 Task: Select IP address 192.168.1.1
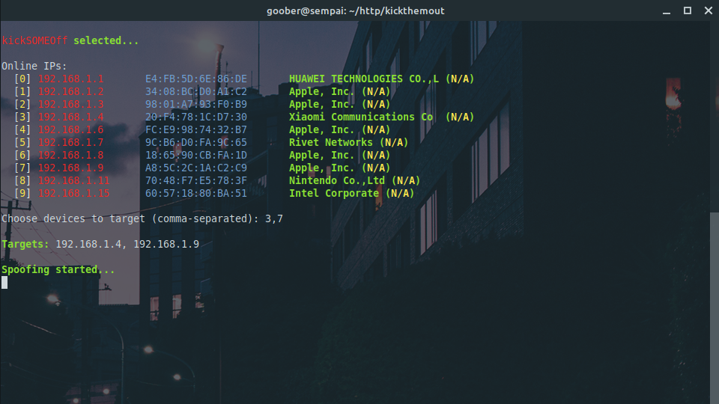click(x=70, y=79)
